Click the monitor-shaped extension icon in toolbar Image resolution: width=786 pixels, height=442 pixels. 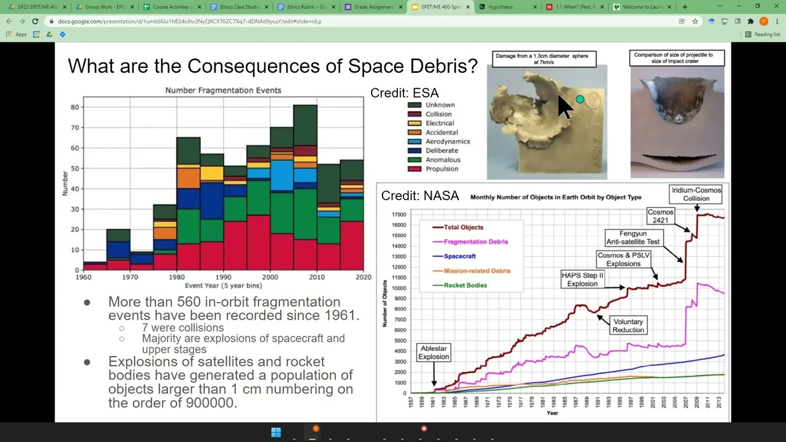pyautogui.click(x=725, y=21)
